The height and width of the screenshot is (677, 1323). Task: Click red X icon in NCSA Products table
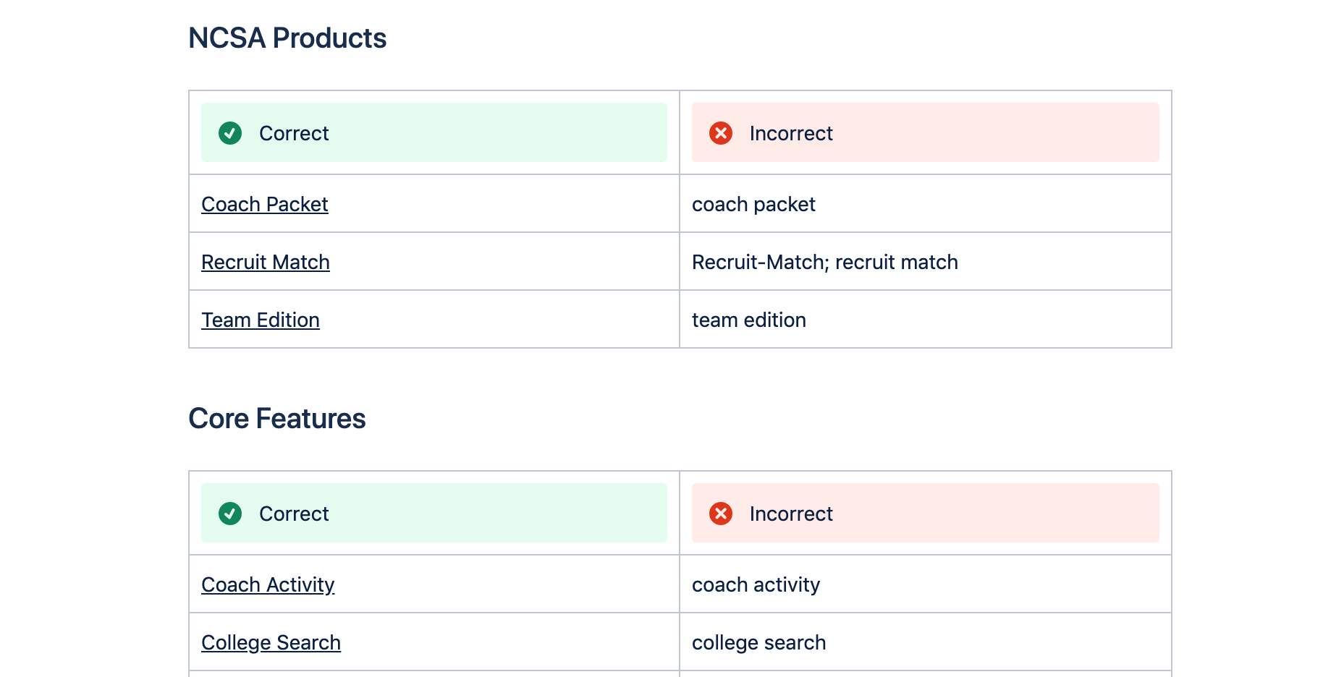tap(721, 133)
